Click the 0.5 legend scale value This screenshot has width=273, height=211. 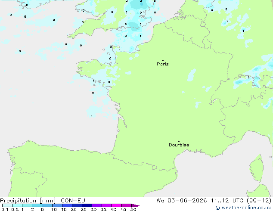coord(15,209)
